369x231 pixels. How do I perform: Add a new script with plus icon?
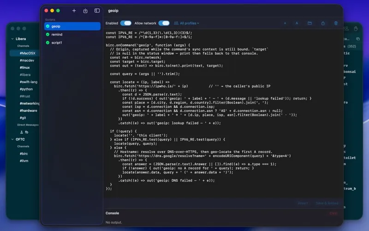74,11
